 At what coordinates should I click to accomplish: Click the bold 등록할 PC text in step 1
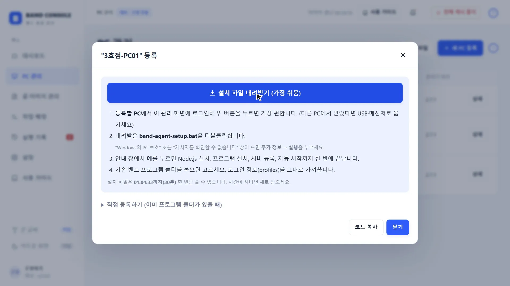(x=128, y=113)
